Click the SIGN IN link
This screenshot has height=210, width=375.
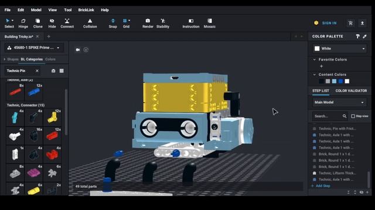pyautogui.click(x=329, y=23)
